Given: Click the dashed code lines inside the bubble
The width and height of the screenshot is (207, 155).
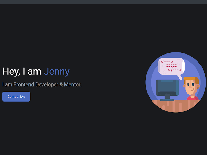Looking at the screenshot, I should coord(171,65).
